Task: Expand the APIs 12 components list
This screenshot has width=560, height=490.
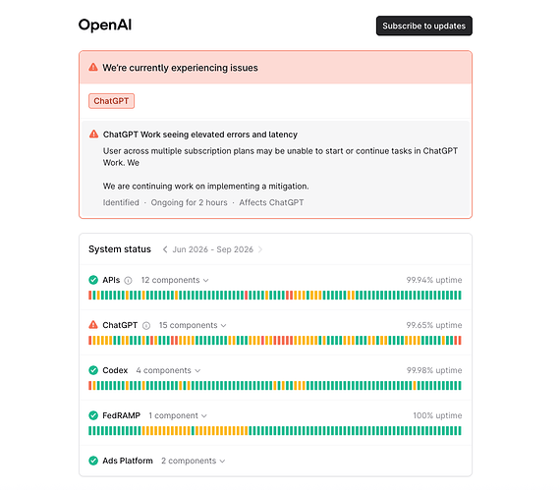Action: [x=175, y=280]
